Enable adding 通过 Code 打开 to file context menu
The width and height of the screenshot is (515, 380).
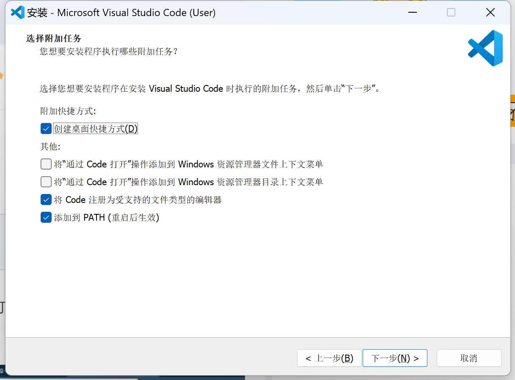(46, 164)
